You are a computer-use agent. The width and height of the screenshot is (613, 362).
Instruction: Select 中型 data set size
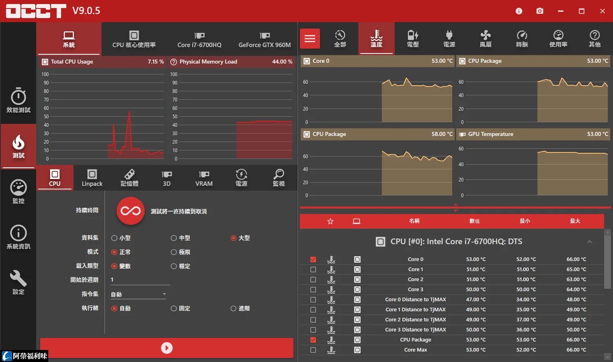point(180,238)
